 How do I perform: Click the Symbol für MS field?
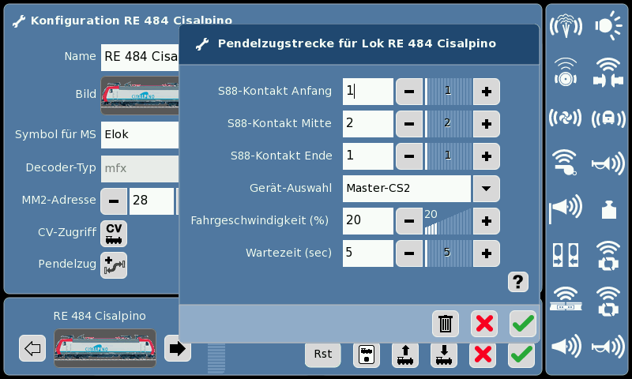click(140, 135)
